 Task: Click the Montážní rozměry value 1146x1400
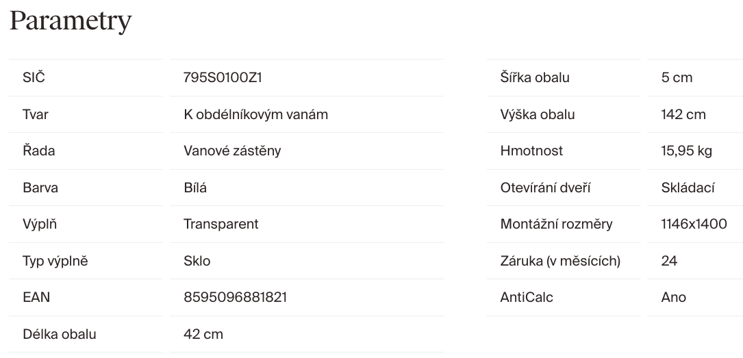(694, 224)
